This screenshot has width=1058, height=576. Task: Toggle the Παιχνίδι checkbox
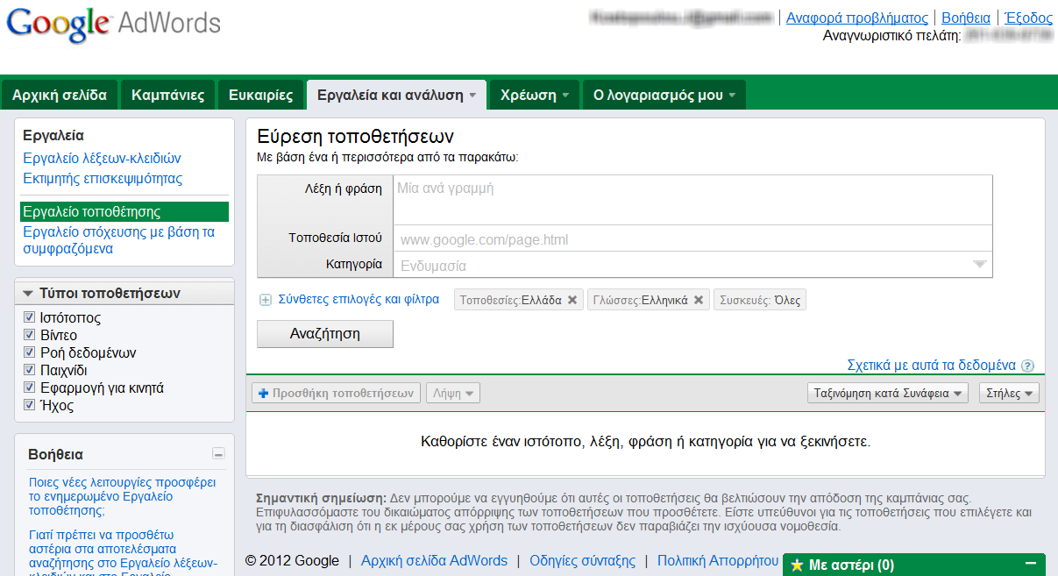click(x=29, y=370)
